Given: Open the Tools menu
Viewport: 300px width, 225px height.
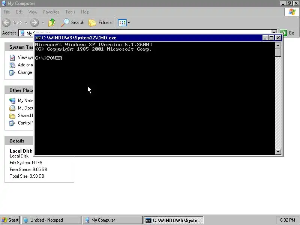Looking at the screenshot, I should pyautogui.click(x=70, y=12).
